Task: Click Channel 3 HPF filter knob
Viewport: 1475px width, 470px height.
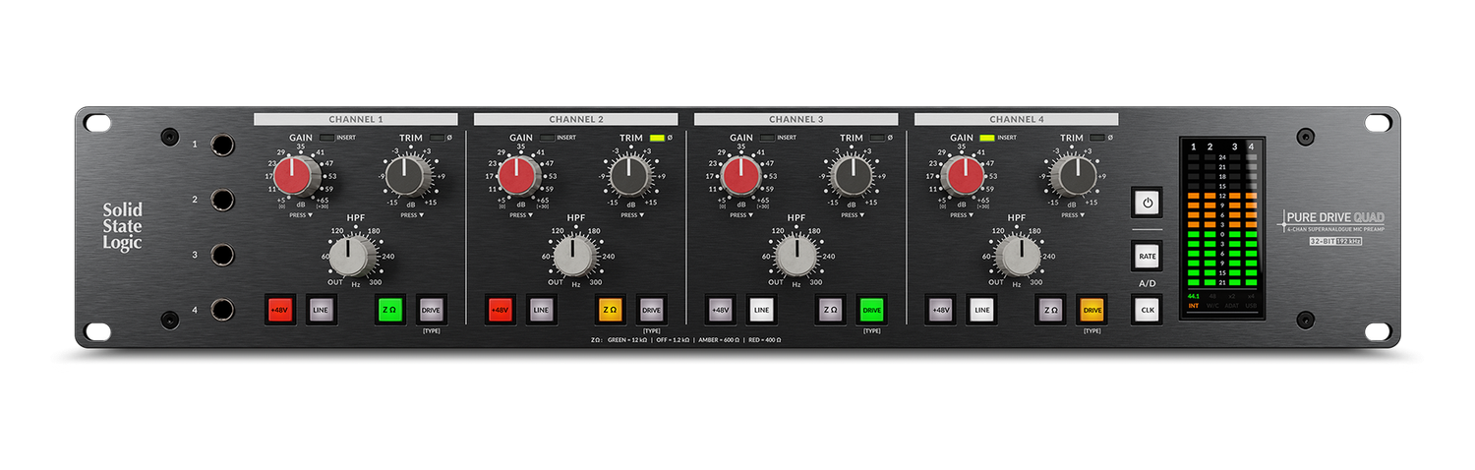Action: coord(796,257)
